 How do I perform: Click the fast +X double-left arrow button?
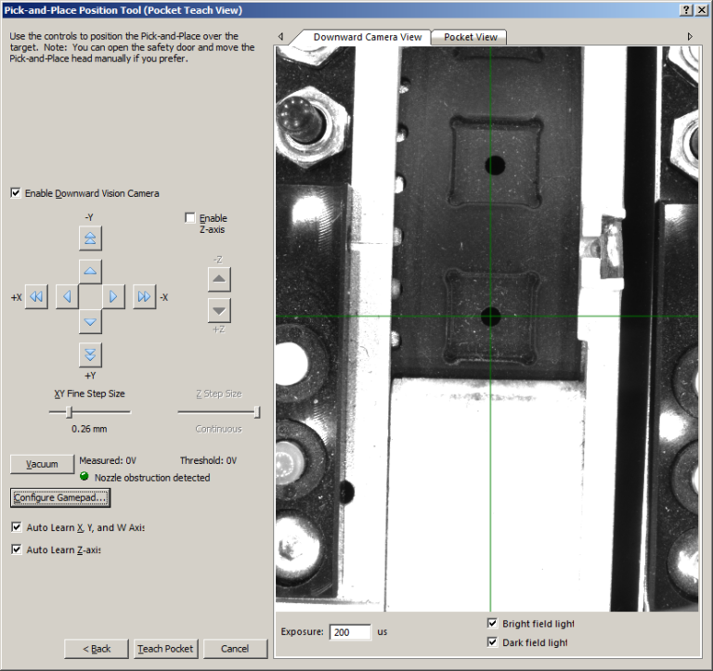click(36, 297)
